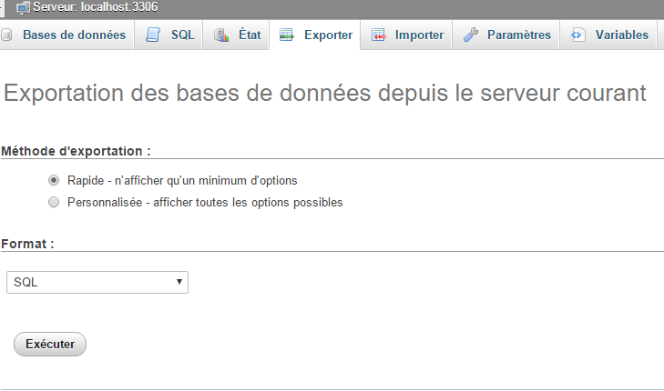Click the État chart icon
The width and height of the screenshot is (664, 391).
point(221,35)
